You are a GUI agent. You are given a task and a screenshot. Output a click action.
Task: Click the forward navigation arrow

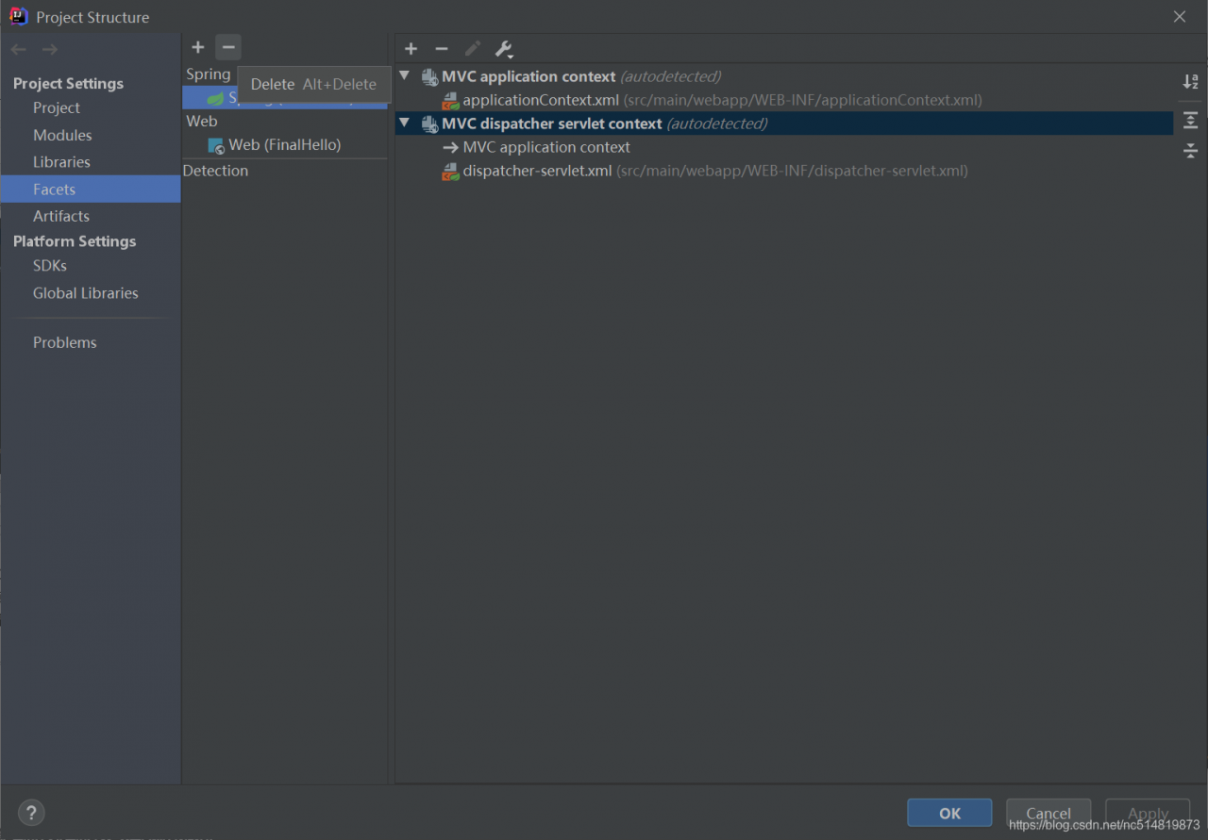[x=50, y=49]
